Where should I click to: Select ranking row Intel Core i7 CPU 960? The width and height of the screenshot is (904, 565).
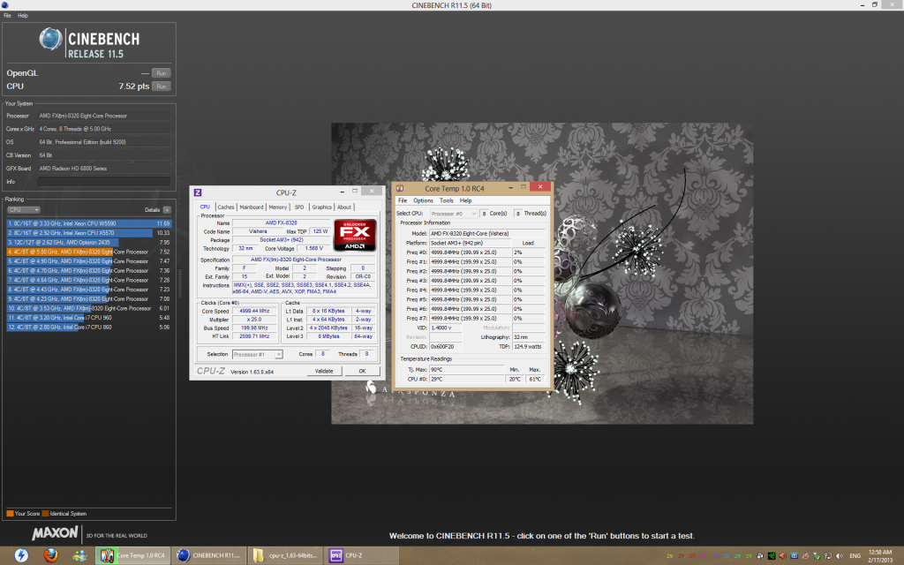pos(89,318)
